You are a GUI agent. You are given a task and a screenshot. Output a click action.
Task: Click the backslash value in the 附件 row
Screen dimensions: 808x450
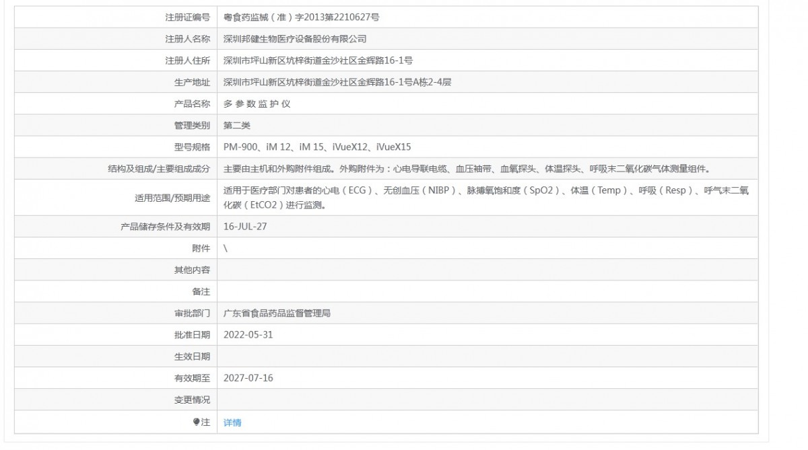pyautogui.click(x=226, y=248)
